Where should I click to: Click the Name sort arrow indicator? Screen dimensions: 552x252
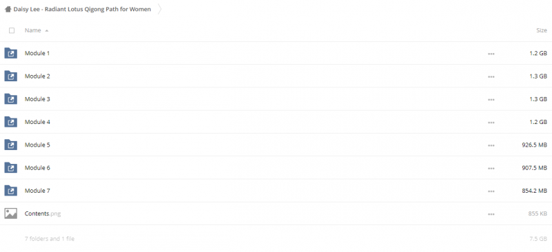point(46,31)
